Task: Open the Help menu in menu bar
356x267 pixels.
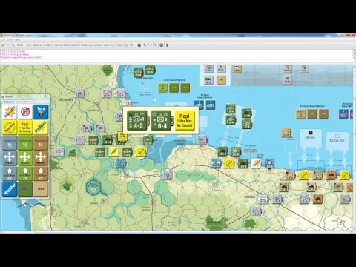Action: pyautogui.click(x=17, y=39)
